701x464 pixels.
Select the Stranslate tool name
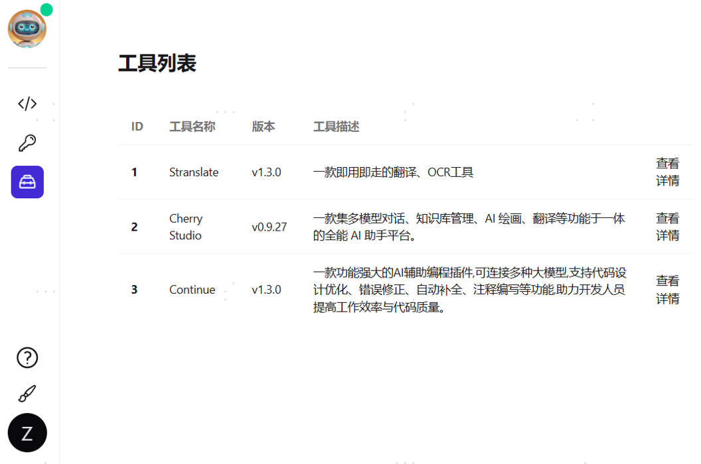coord(194,172)
